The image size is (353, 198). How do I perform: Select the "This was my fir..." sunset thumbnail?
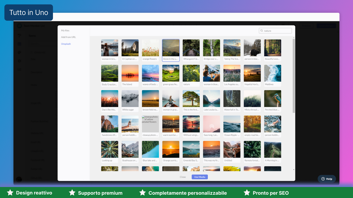point(212,152)
